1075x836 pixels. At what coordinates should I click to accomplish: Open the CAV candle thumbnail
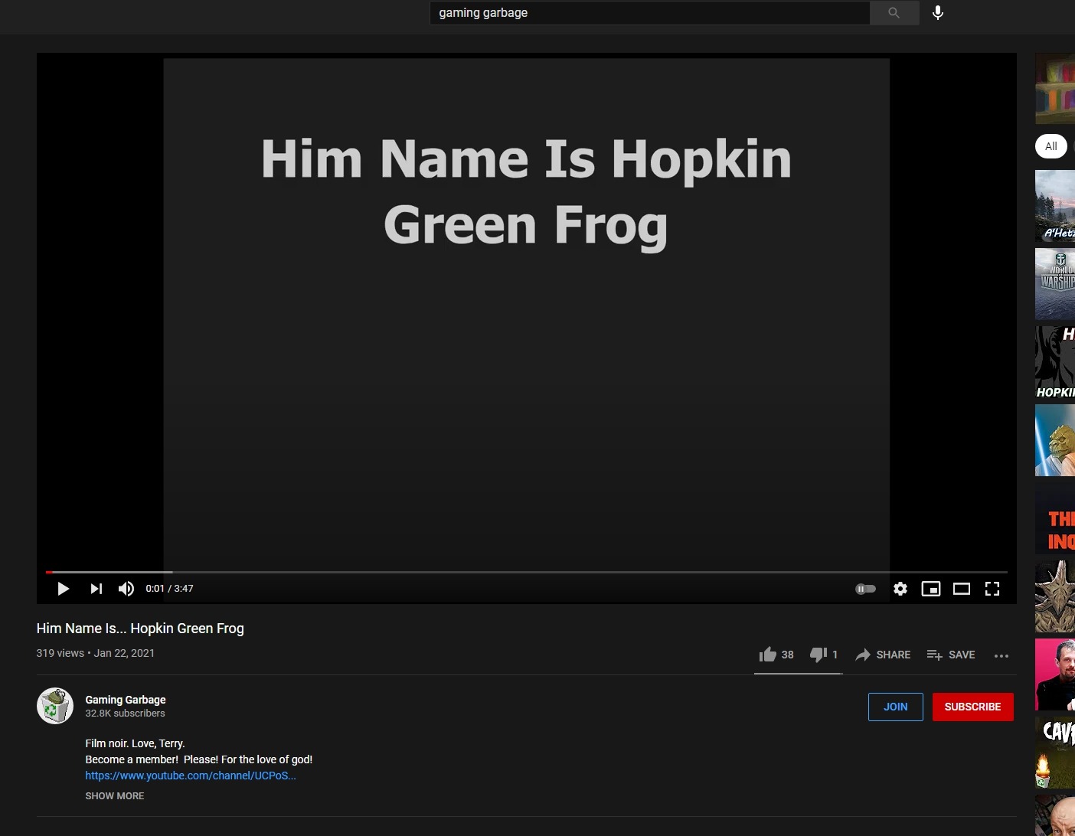point(1055,753)
